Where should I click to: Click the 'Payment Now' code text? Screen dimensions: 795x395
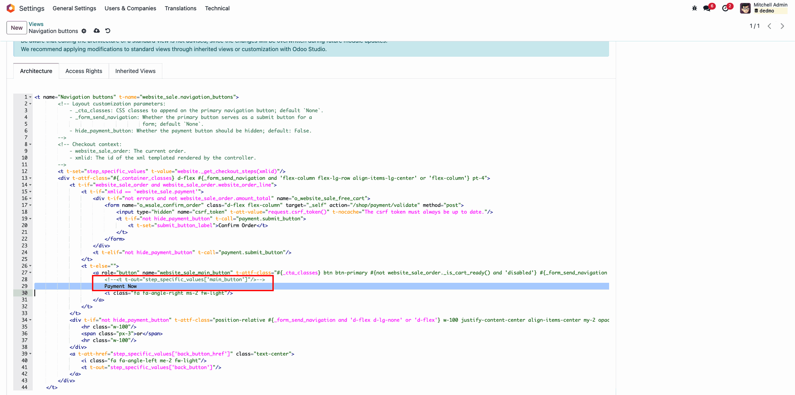click(x=120, y=286)
